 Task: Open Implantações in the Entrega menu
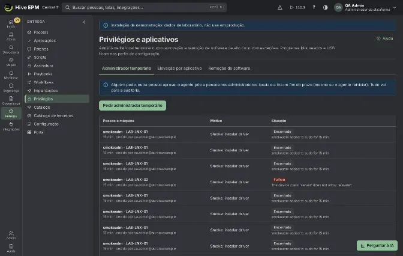pyautogui.click(x=57, y=90)
